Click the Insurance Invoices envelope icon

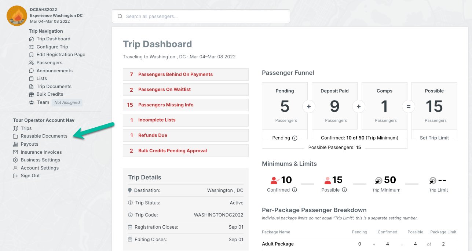tap(15, 152)
